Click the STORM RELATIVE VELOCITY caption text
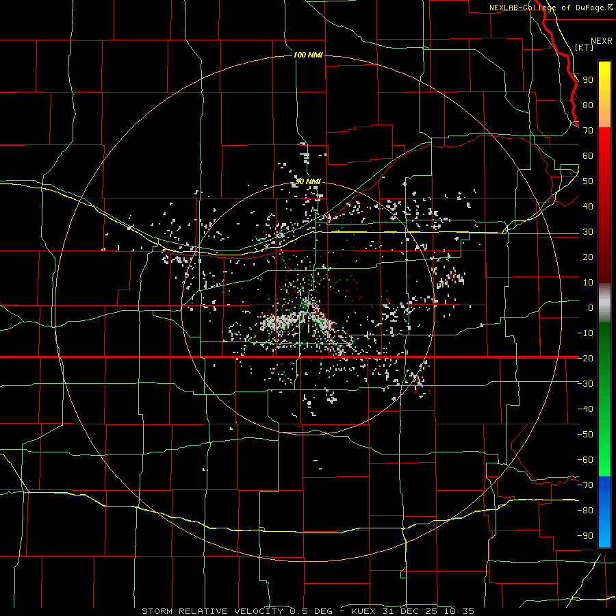Image resolution: width=616 pixels, height=616 pixels. coord(211,611)
